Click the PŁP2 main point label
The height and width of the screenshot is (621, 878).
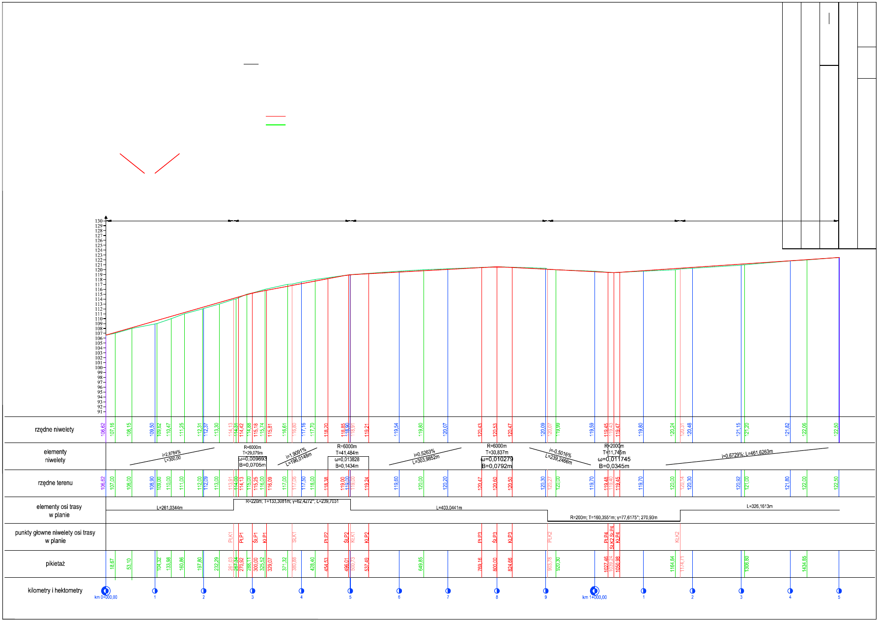tap(326, 537)
